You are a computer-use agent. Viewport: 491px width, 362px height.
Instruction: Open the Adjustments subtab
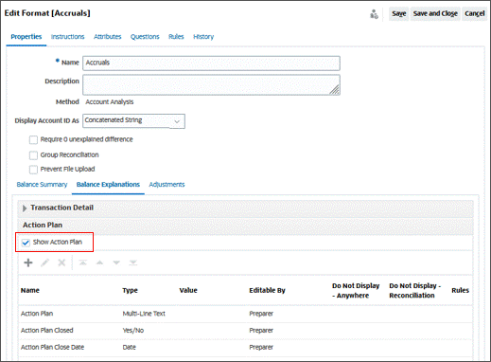pyautogui.click(x=167, y=185)
